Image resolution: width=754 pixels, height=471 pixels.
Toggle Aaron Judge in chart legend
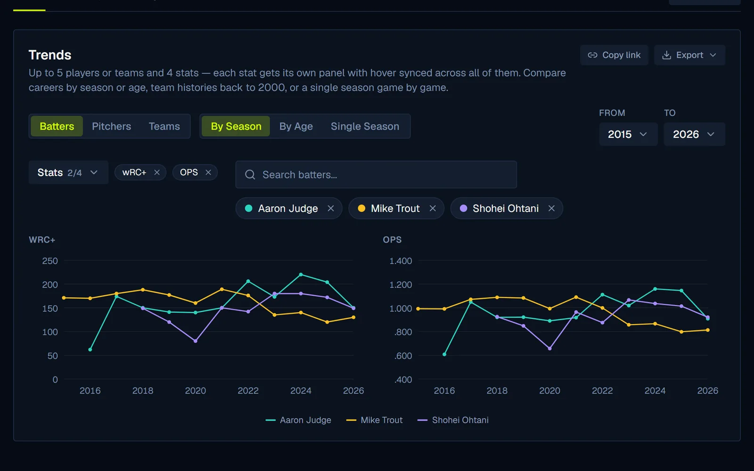[298, 420]
